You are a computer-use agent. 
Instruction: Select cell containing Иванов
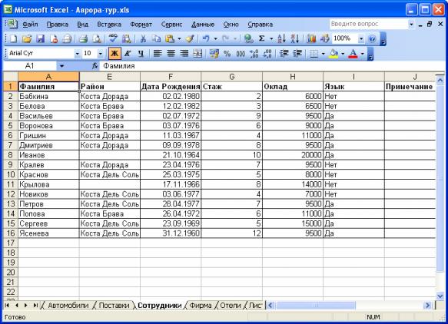(48, 155)
